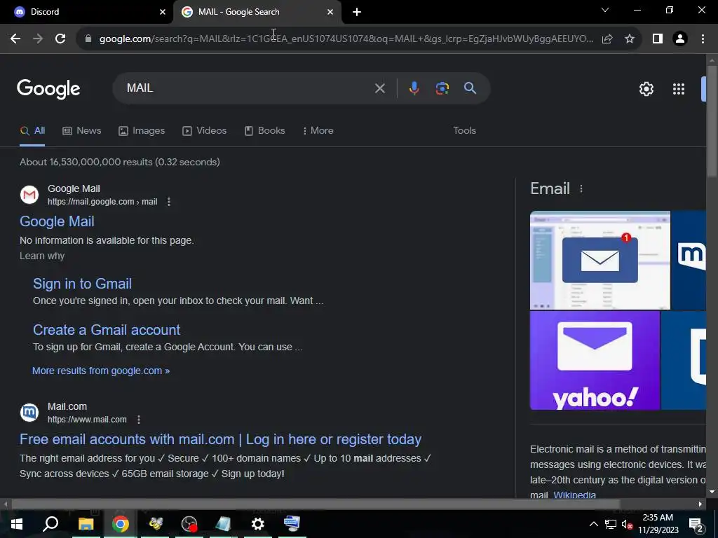Switch to News results
This screenshot has width=718, height=538.
(x=81, y=130)
